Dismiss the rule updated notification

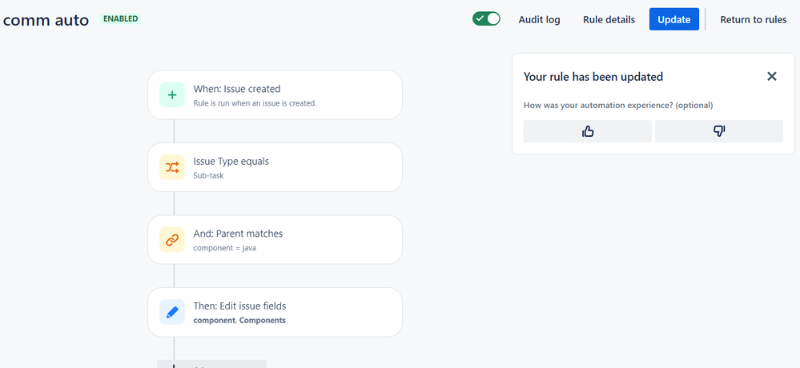point(771,77)
